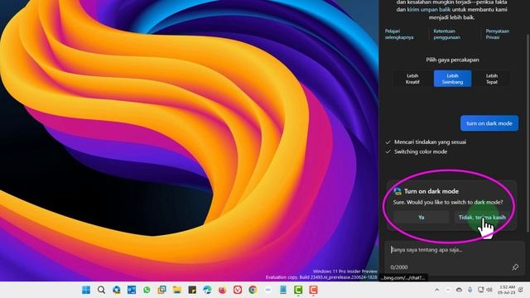Open the orange Camtasia recorder icon
The width and height of the screenshot is (530, 298).
click(x=313, y=290)
